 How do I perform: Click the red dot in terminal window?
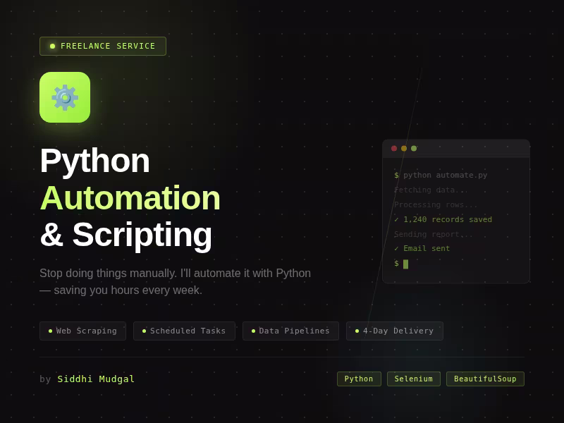[x=394, y=149]
